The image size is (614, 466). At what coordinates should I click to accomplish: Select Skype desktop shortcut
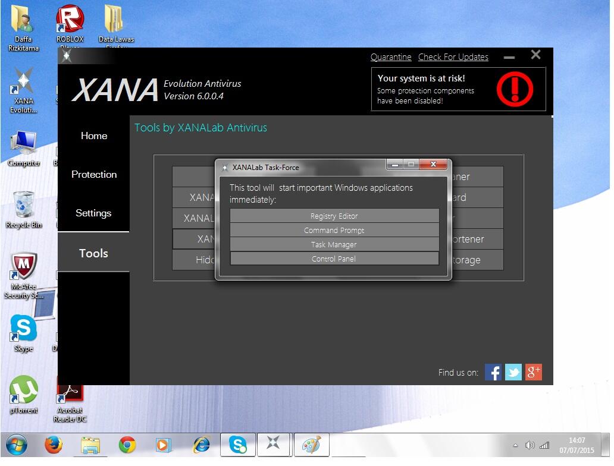(x=23, y=333)
